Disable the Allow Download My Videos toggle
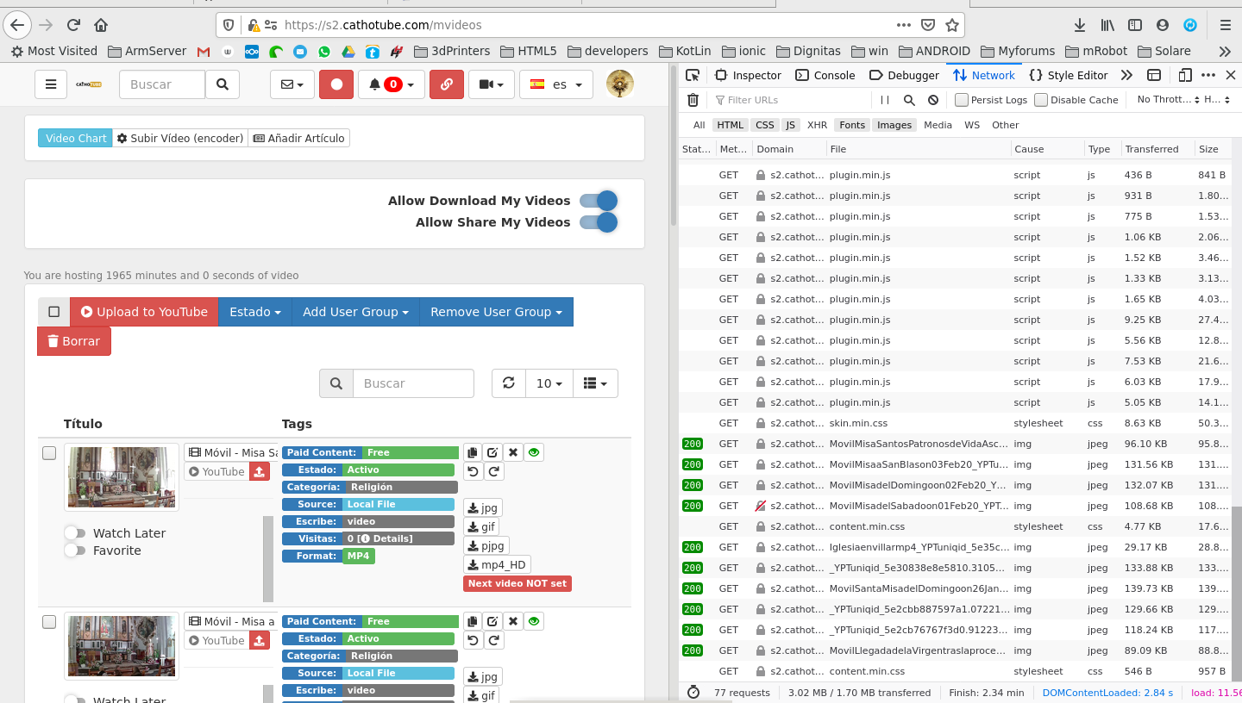Image resolution: width=1242 pixels, height=703 pixels. tap(599, 200)
